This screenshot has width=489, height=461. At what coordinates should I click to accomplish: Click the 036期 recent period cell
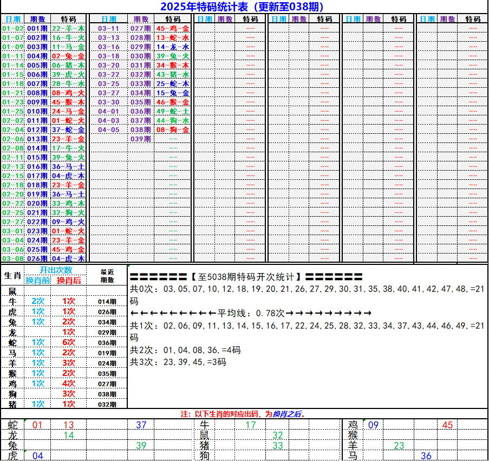(x=107, y=343)
